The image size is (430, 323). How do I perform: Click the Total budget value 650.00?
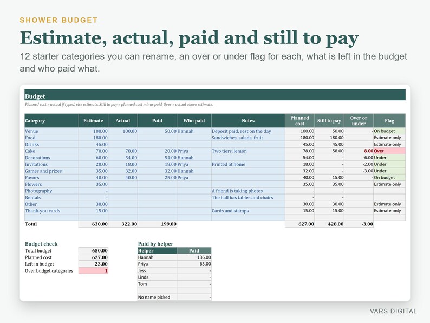(93, 250)
